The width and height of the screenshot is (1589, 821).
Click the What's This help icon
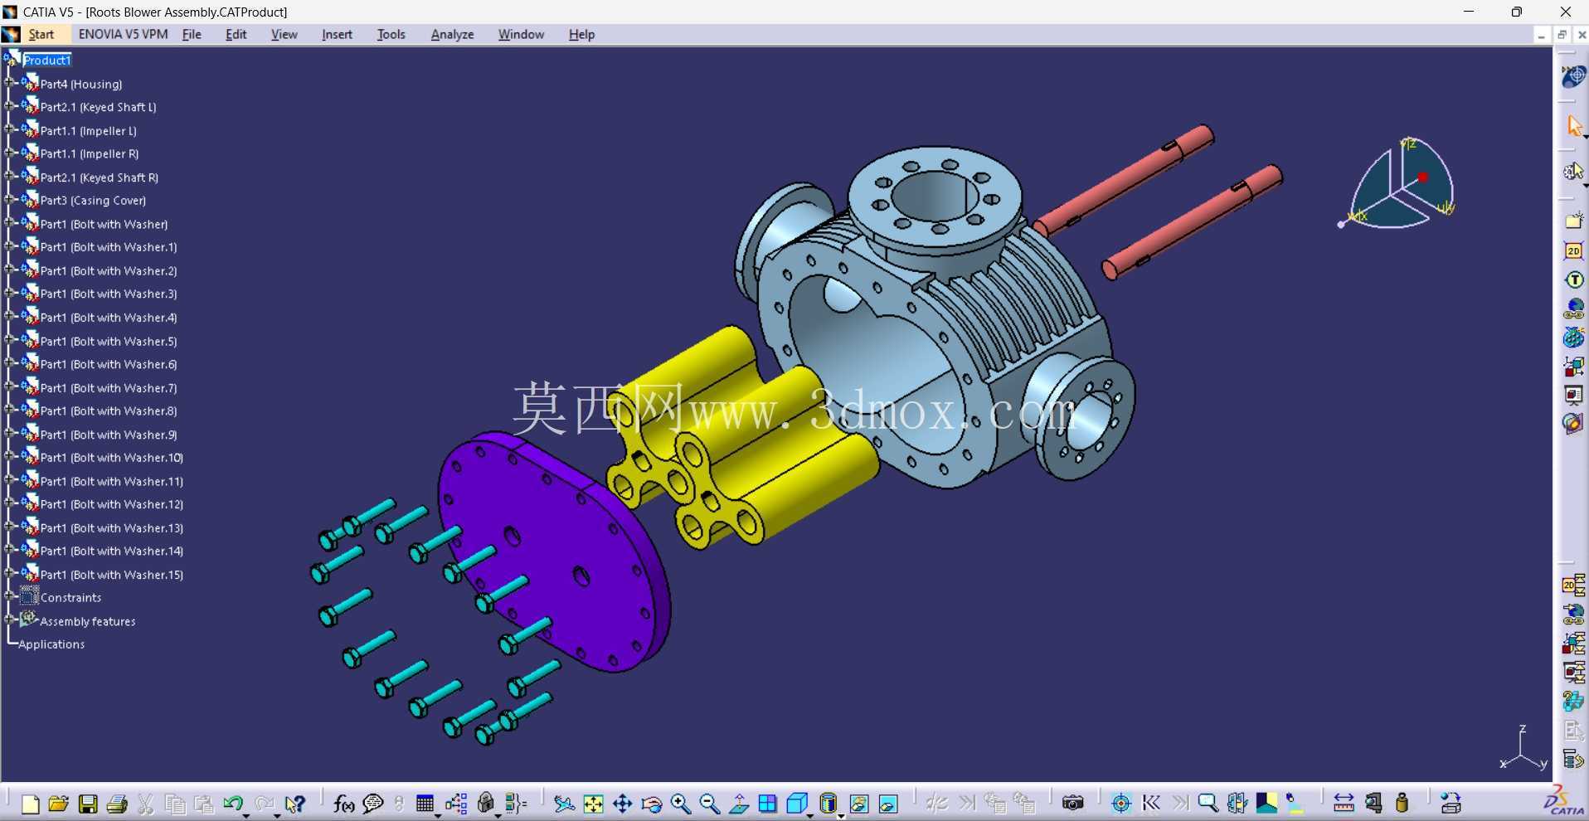pos(294,804)
